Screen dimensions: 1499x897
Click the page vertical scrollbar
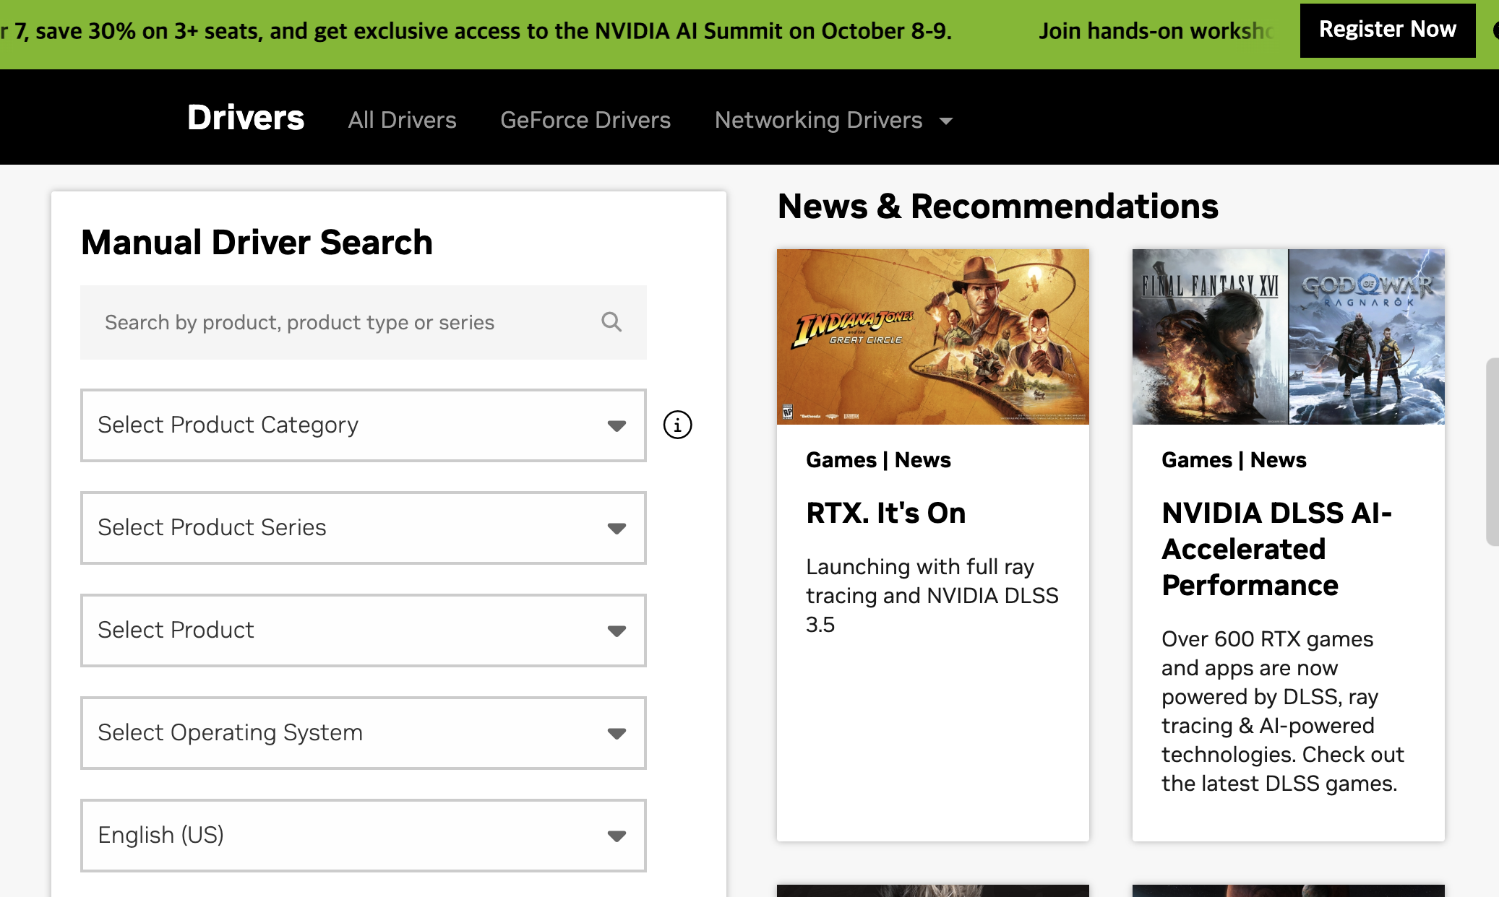pos(1492,451)
